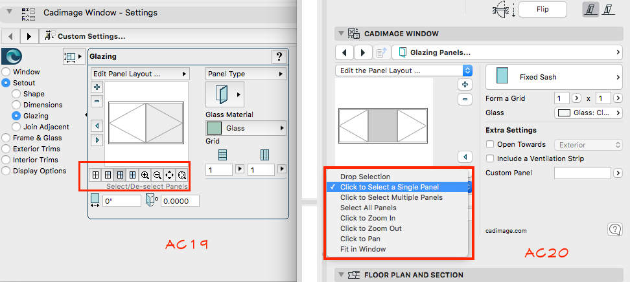Viewport: 630px width, 282px height.
Task: Click the vertical grid columns icon under Grid
Action: tap(264, 155)
